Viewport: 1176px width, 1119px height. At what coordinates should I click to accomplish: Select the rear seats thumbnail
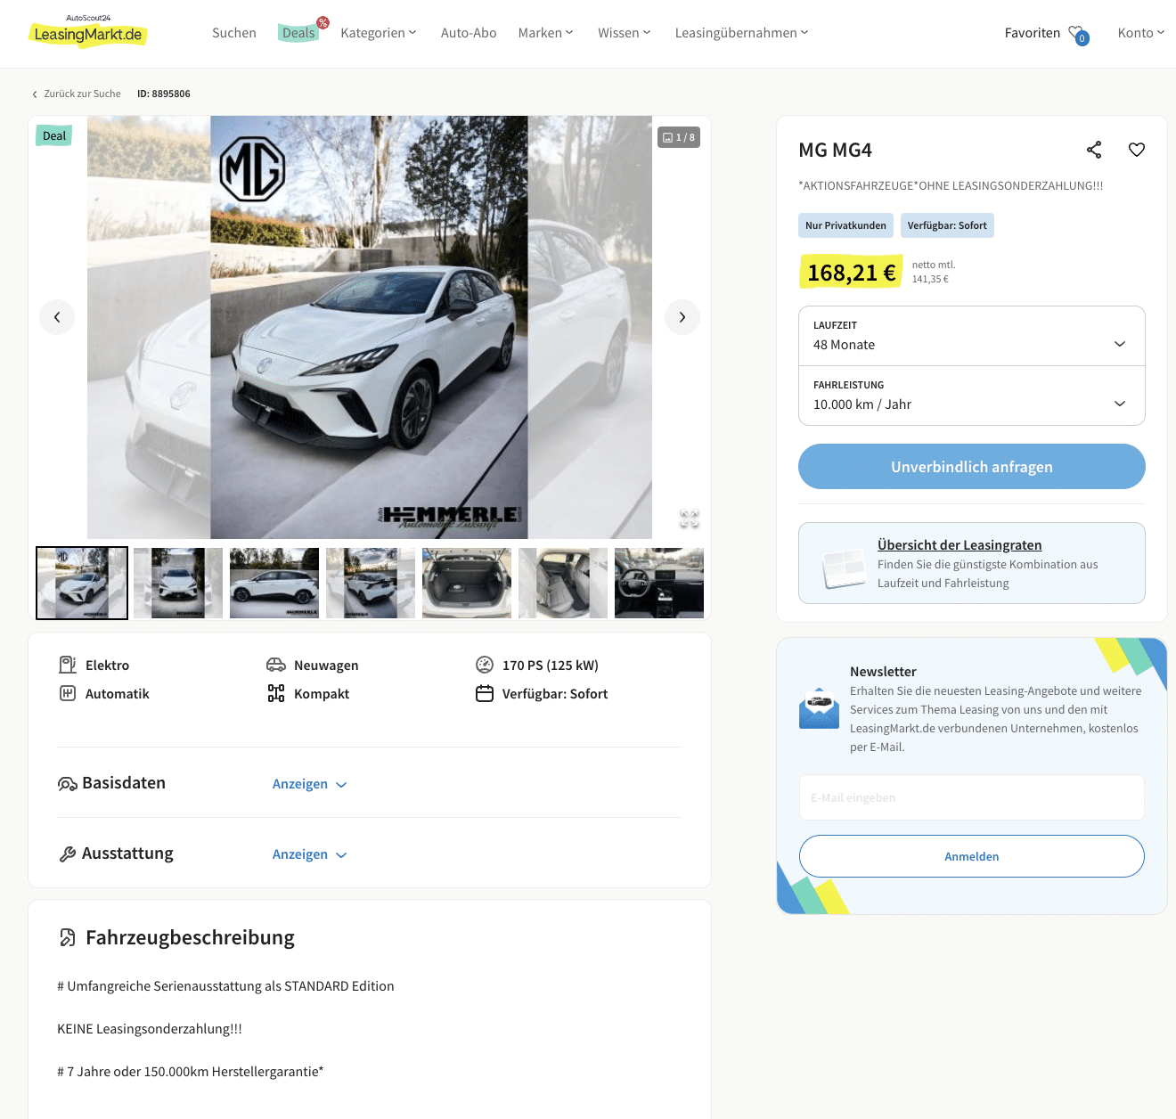[x=563, y=583]
